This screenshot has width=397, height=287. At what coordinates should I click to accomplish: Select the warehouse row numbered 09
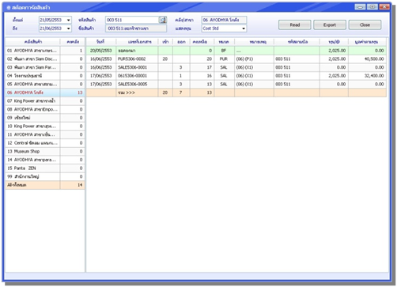point(45,118)
